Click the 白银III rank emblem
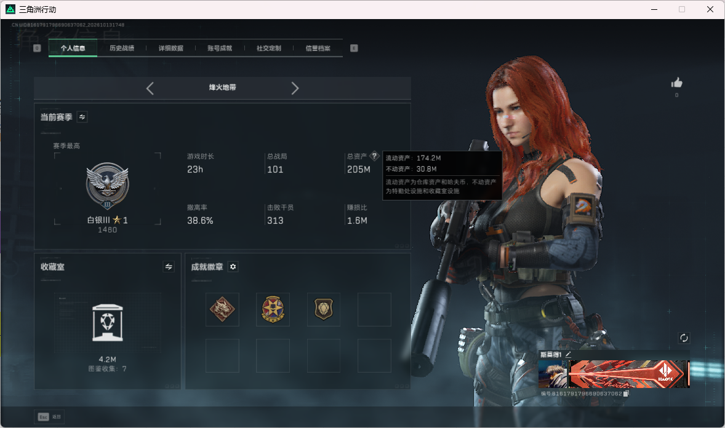The width and height of the screenshot is (725, 428). coord(107,186)
